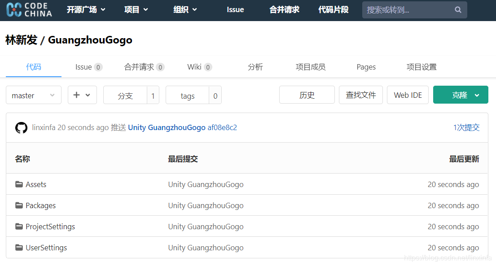The width and height of the screenshot is (496, 266).
Task: Switch to the 代码 tab
Action: click(34, 67)
